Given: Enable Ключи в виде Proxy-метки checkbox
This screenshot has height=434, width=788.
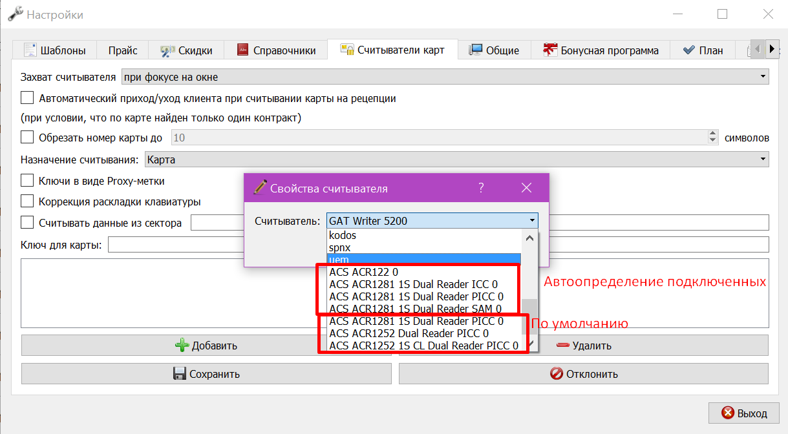Looking at the screenshot, I should (x=27, y=181).
